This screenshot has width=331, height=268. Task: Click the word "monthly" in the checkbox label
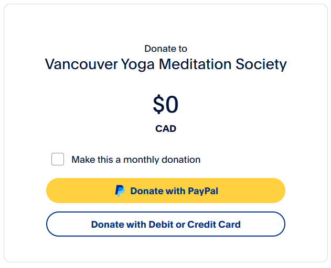[141, 160]
